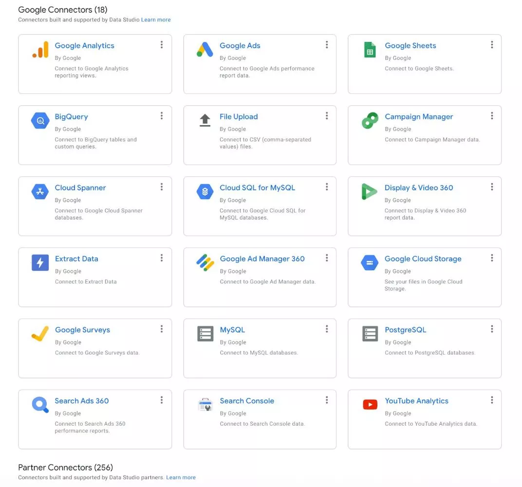
Task: Open the Cloud SQL for MySQL options menu
Action: point(327,187)
